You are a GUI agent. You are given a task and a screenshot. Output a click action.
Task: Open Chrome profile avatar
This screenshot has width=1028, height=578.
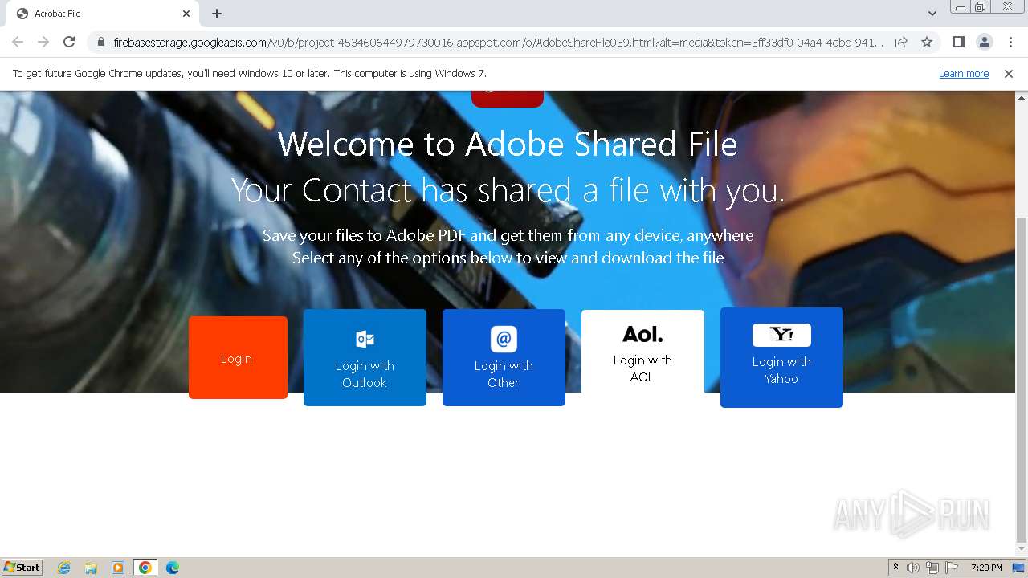(984, 42)
